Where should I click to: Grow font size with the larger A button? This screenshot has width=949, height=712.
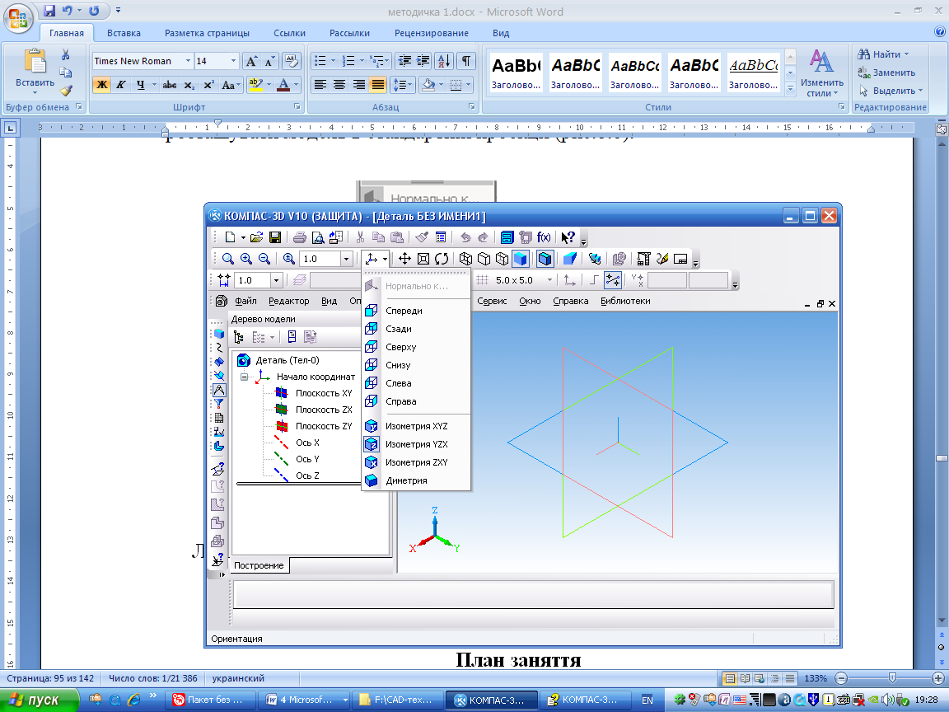pos(251,61)
